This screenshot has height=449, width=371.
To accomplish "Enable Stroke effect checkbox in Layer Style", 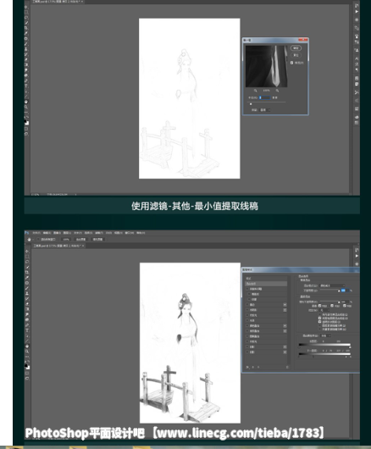I will click(247, 304).
